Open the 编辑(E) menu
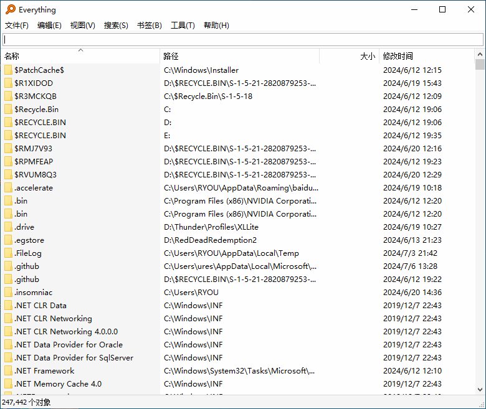This screenshot has width=486, height=409. coord(49,26)
